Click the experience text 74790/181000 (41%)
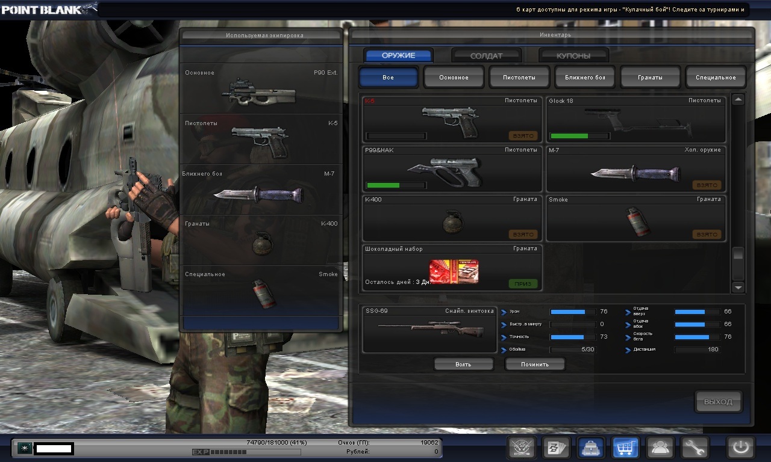The image size is (771, 462). point(276,442)
